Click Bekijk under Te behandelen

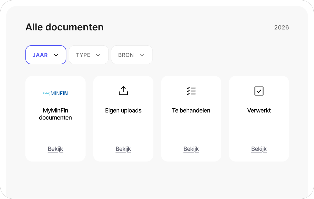(191, 149)
